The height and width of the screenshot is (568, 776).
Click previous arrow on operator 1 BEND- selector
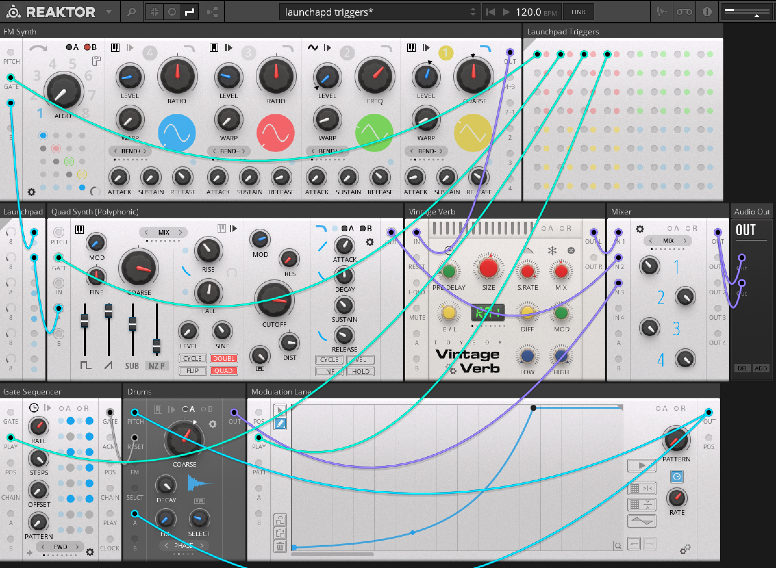point(411,151)
